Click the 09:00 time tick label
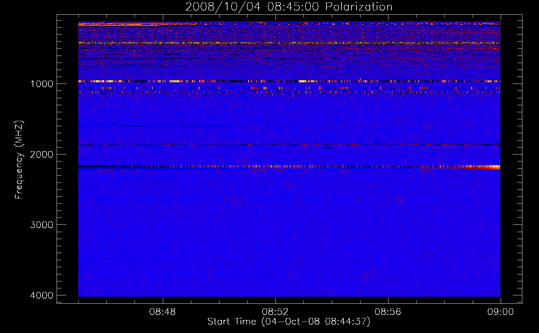Screen dimensions: 539x333 tap(500, 312)
